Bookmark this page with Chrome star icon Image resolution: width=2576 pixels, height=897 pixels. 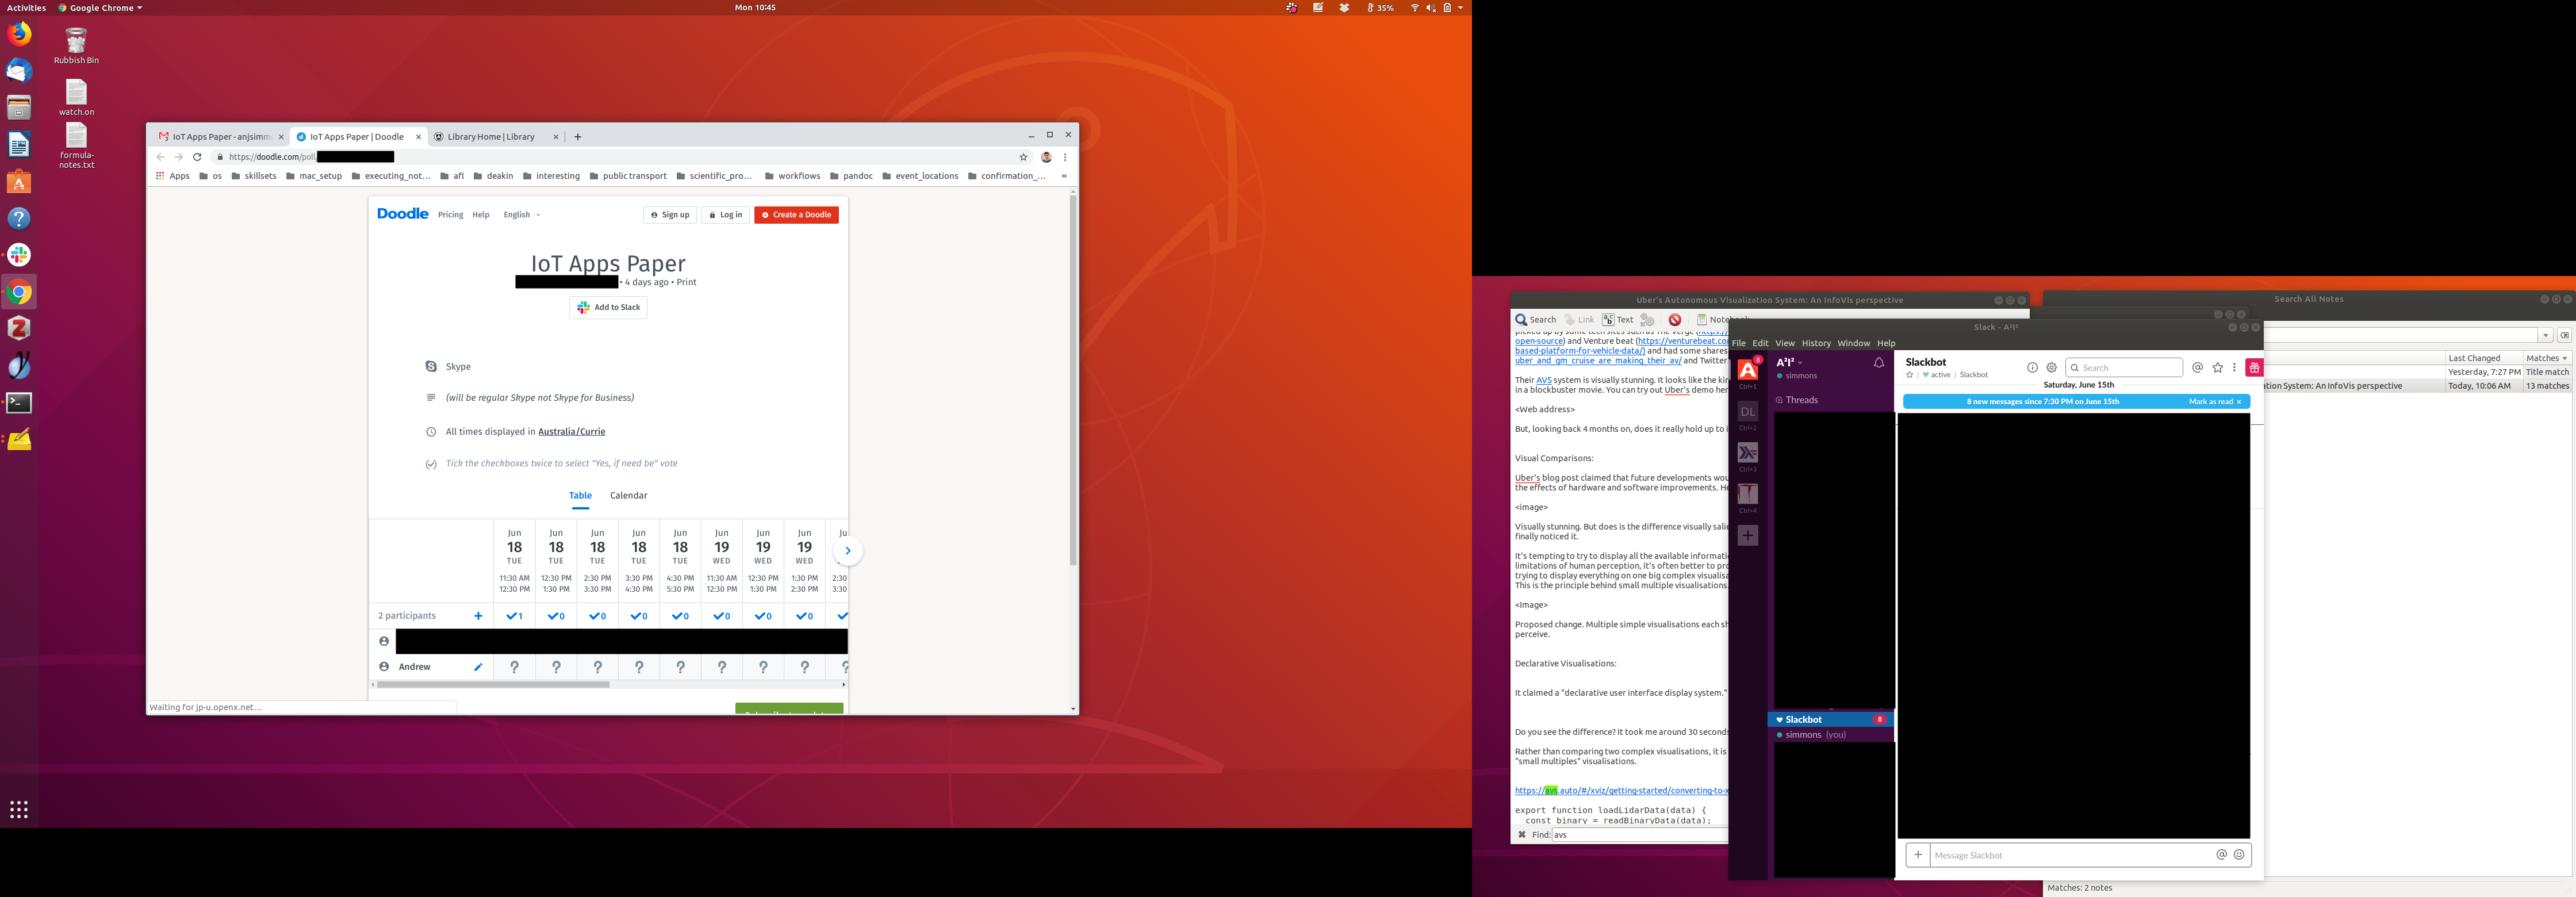click(1023, 157)
